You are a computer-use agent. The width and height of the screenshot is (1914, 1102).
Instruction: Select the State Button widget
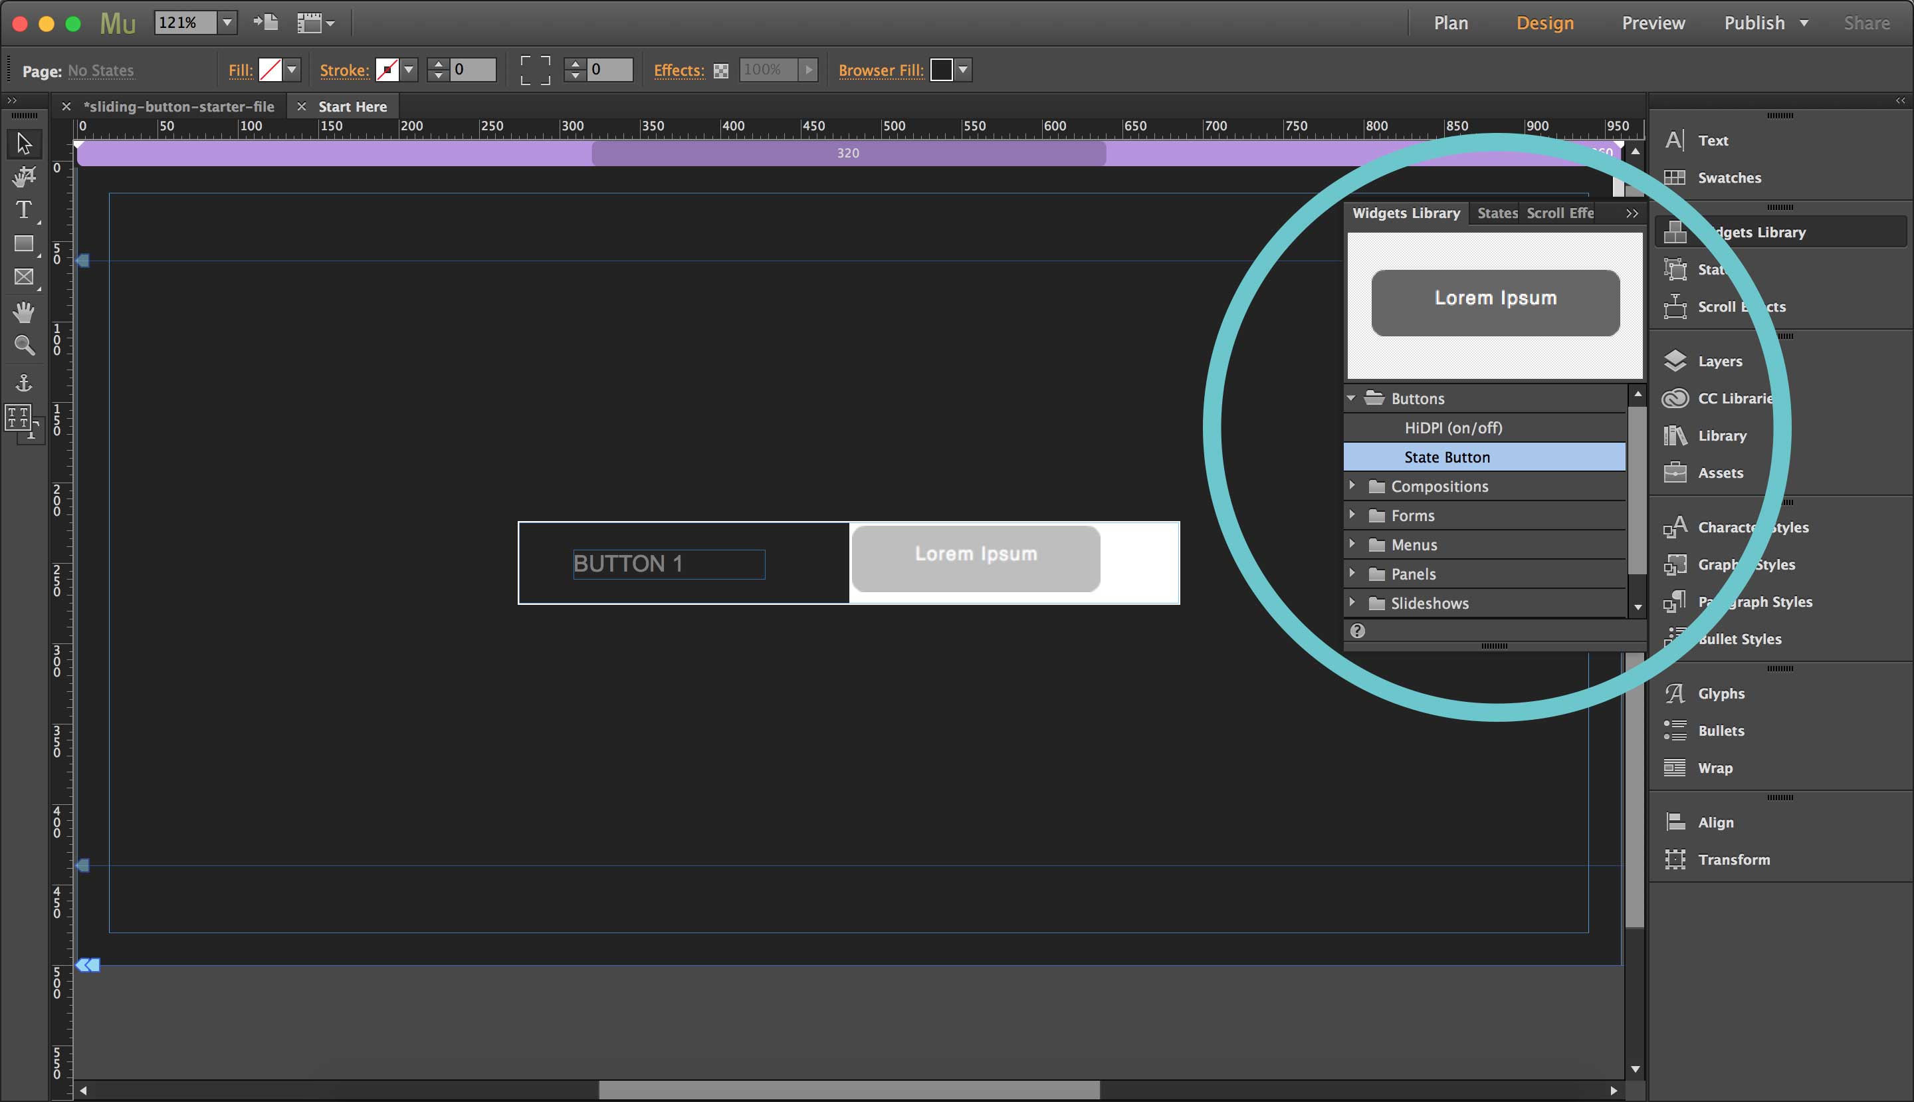(x=1446, y=457)
